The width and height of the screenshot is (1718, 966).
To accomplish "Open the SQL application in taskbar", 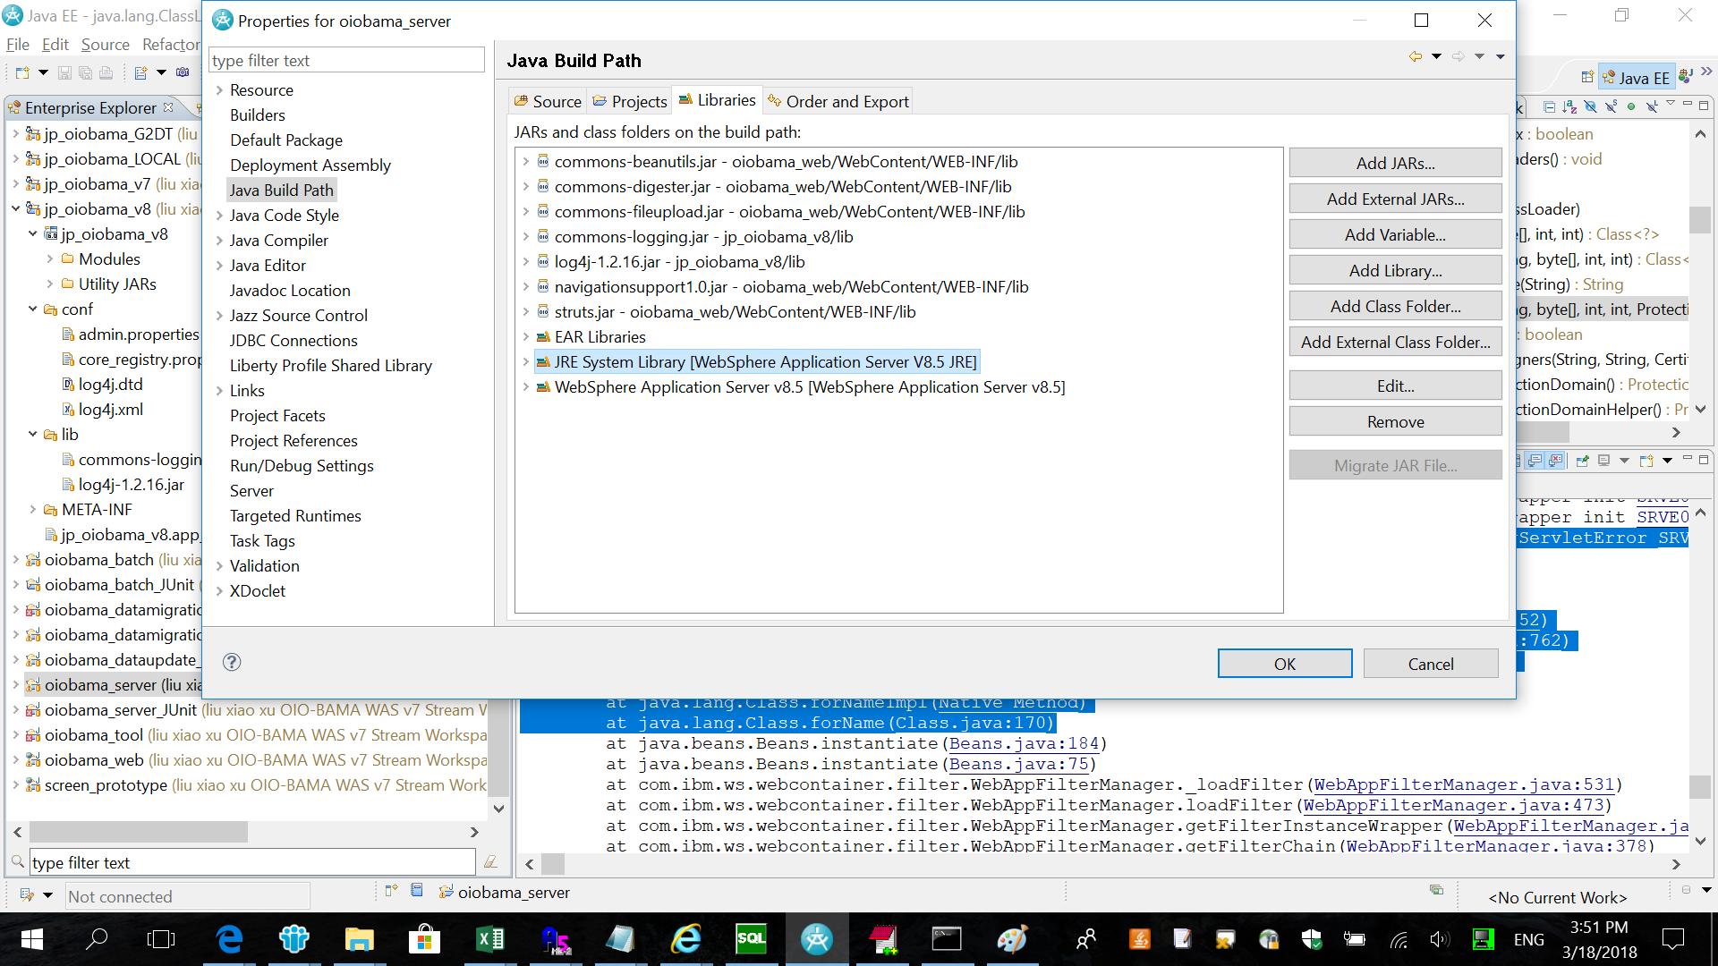I will point(751,939).
